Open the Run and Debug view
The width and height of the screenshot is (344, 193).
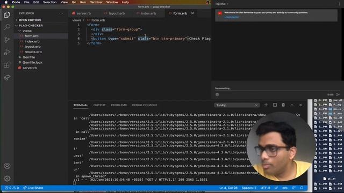pyautogui.click(x=7, y=53)
